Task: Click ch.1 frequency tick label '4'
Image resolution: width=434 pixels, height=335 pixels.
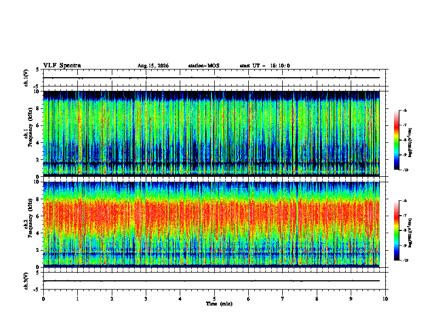Action: [38, 143]
